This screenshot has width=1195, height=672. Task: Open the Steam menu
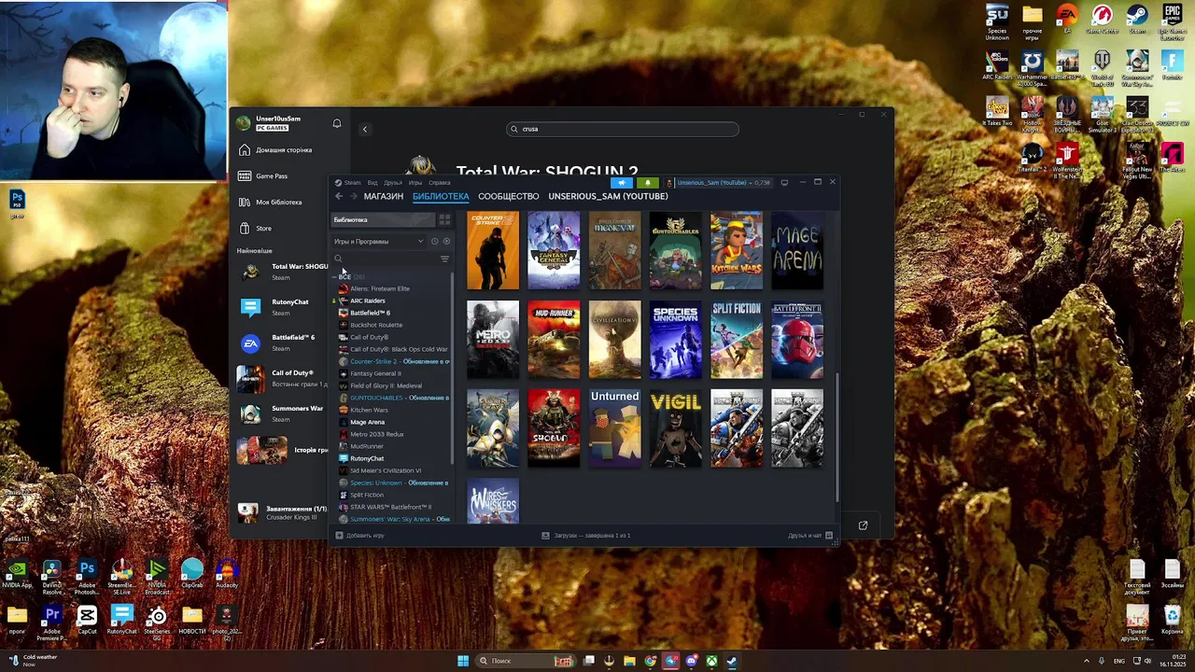352,183
